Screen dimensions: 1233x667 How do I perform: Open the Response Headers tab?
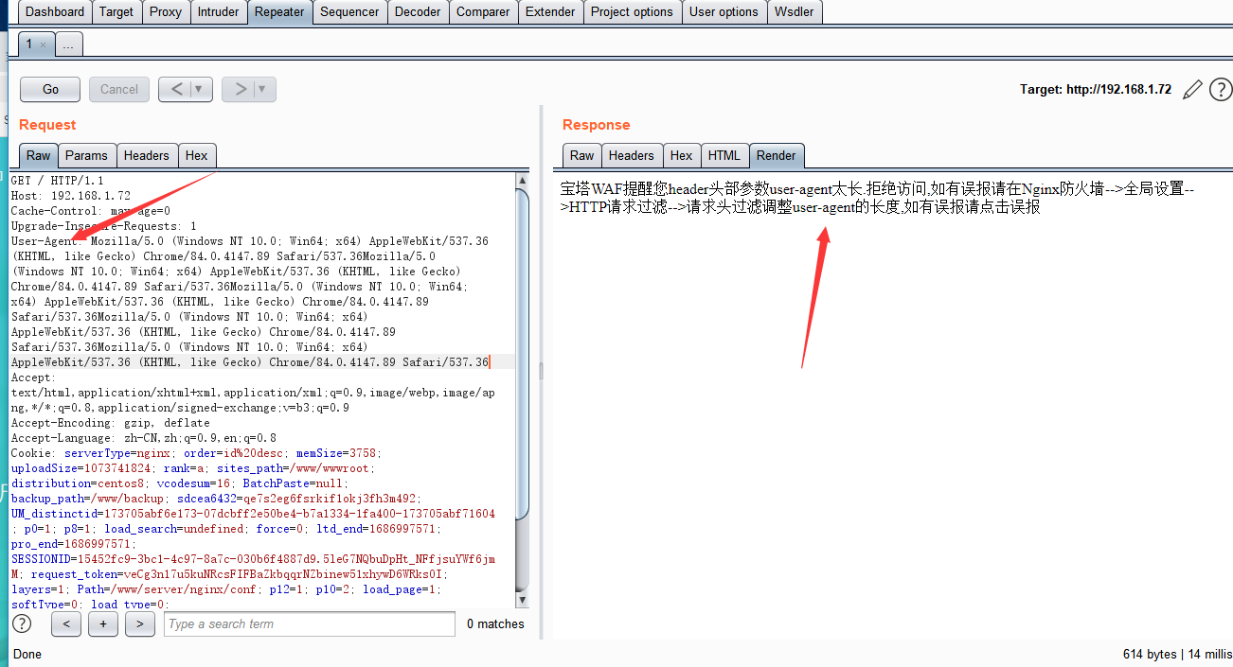tap(632, 156)
